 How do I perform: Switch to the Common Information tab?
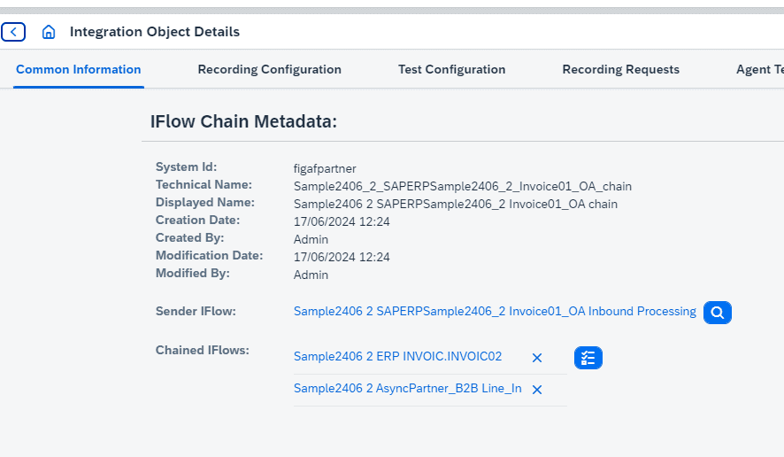click(79, 70)
